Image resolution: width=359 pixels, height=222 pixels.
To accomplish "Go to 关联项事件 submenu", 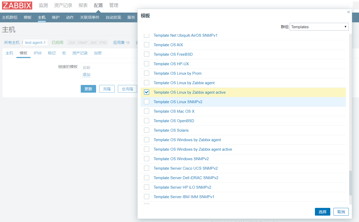I will [x=90, y=17].
